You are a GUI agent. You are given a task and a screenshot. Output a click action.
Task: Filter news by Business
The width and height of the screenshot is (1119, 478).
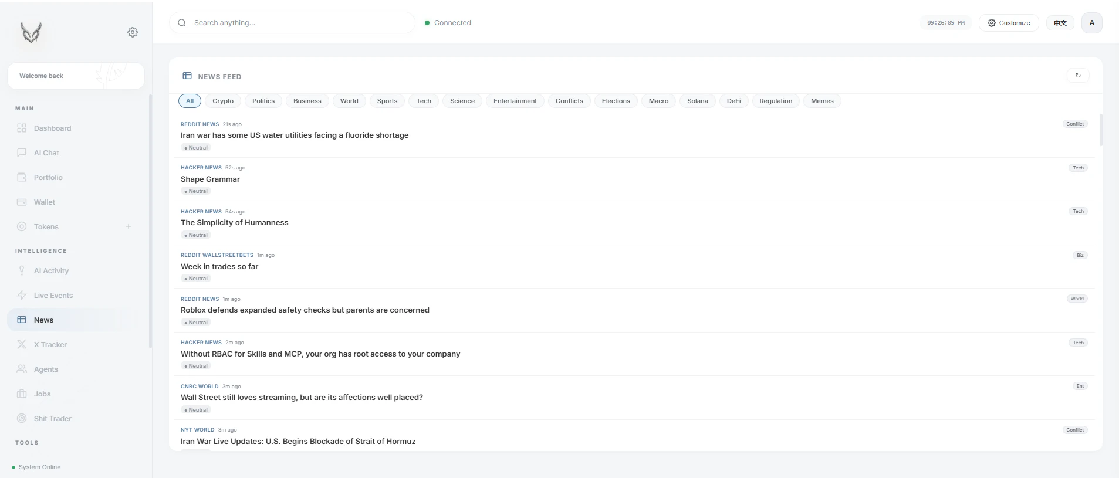[307, 101]
